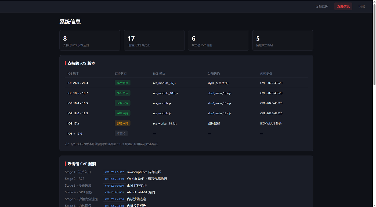The height and width of the screenshot is (207, 376).
Task: Click the scrollbar down arrow
Action: tap(374, 205)
